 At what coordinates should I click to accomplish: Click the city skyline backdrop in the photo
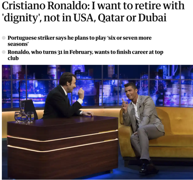coord(97,86)
